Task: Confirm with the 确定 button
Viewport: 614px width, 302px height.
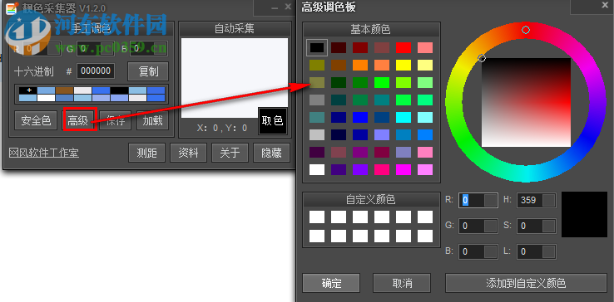Action: pyautogui.click(x=331, y=283)
